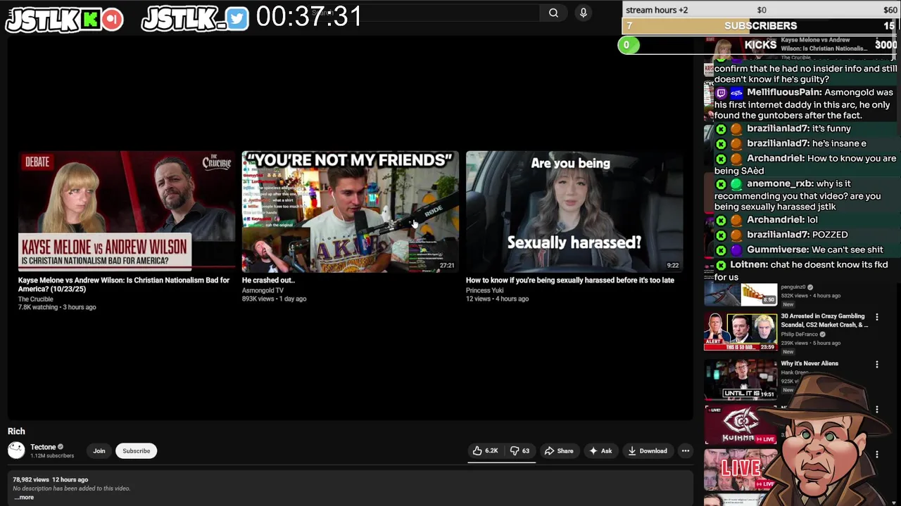Screen dimensions: 901x506
Task: Click Princess Yuki channel name
Action: 485,290
